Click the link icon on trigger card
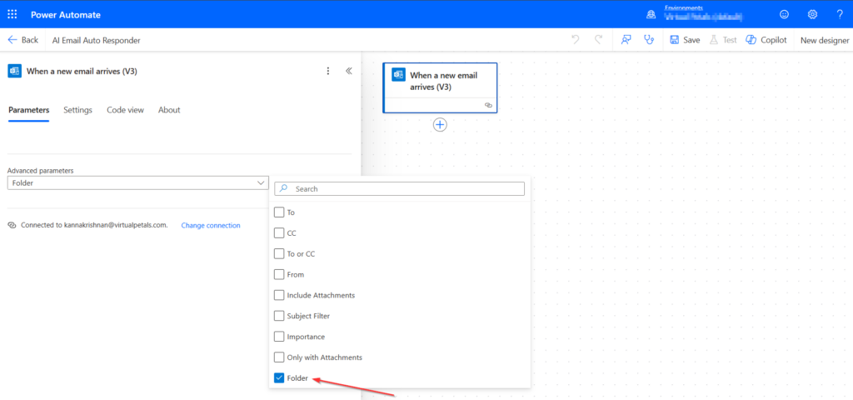 coord(488,105)
